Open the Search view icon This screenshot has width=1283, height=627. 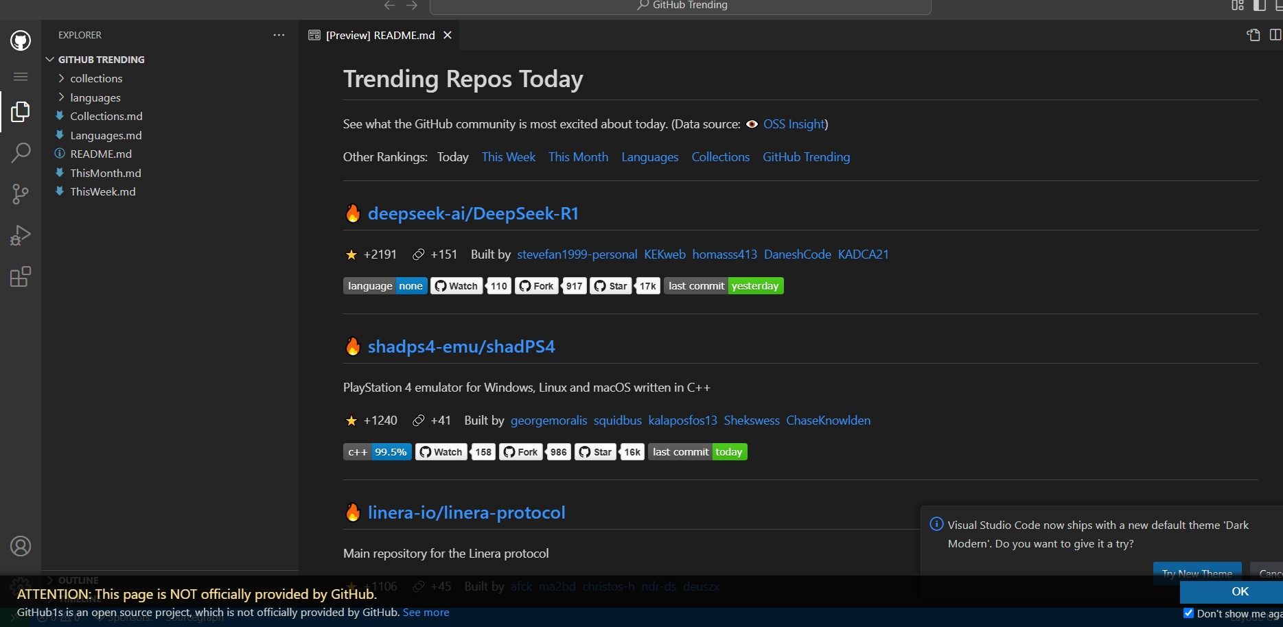click(21, 152)
